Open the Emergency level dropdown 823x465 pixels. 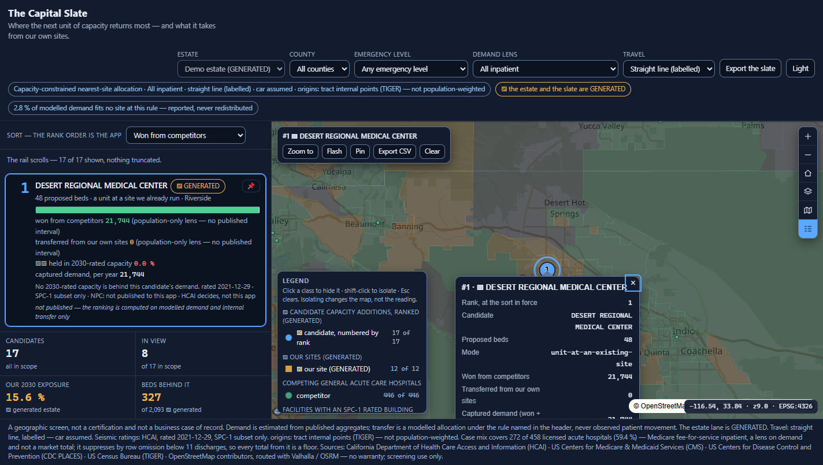(x=411, y=69)
